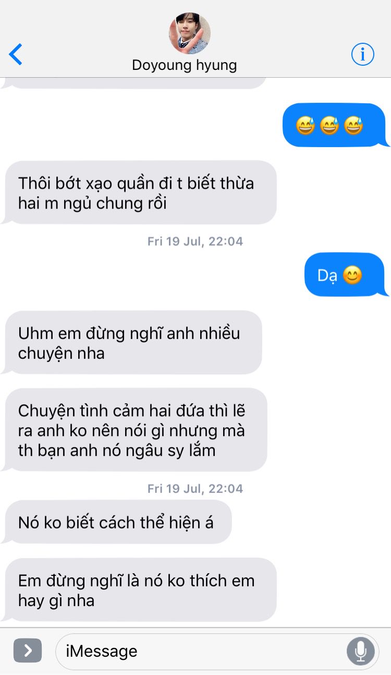Expand the apps chevron beside message field
The height and width of the screenshot is (675, 391).
coord(28,650)
